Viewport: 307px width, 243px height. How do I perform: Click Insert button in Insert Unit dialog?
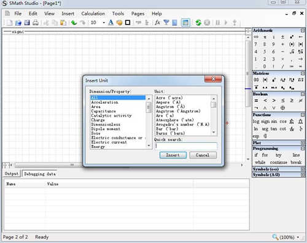coord(173,155)
